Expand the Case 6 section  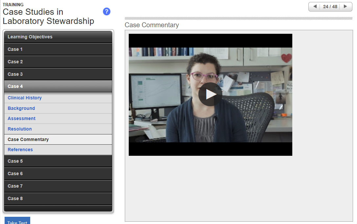[58, 173]
